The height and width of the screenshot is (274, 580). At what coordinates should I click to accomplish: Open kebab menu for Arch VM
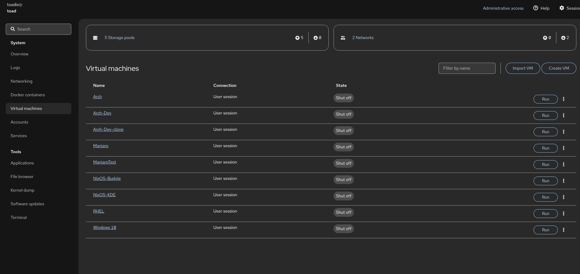pyautogui.click(x=564, y=99)
